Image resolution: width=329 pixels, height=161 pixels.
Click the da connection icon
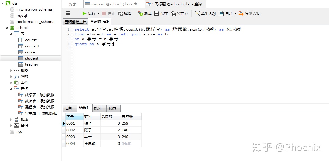click(8, 3)
